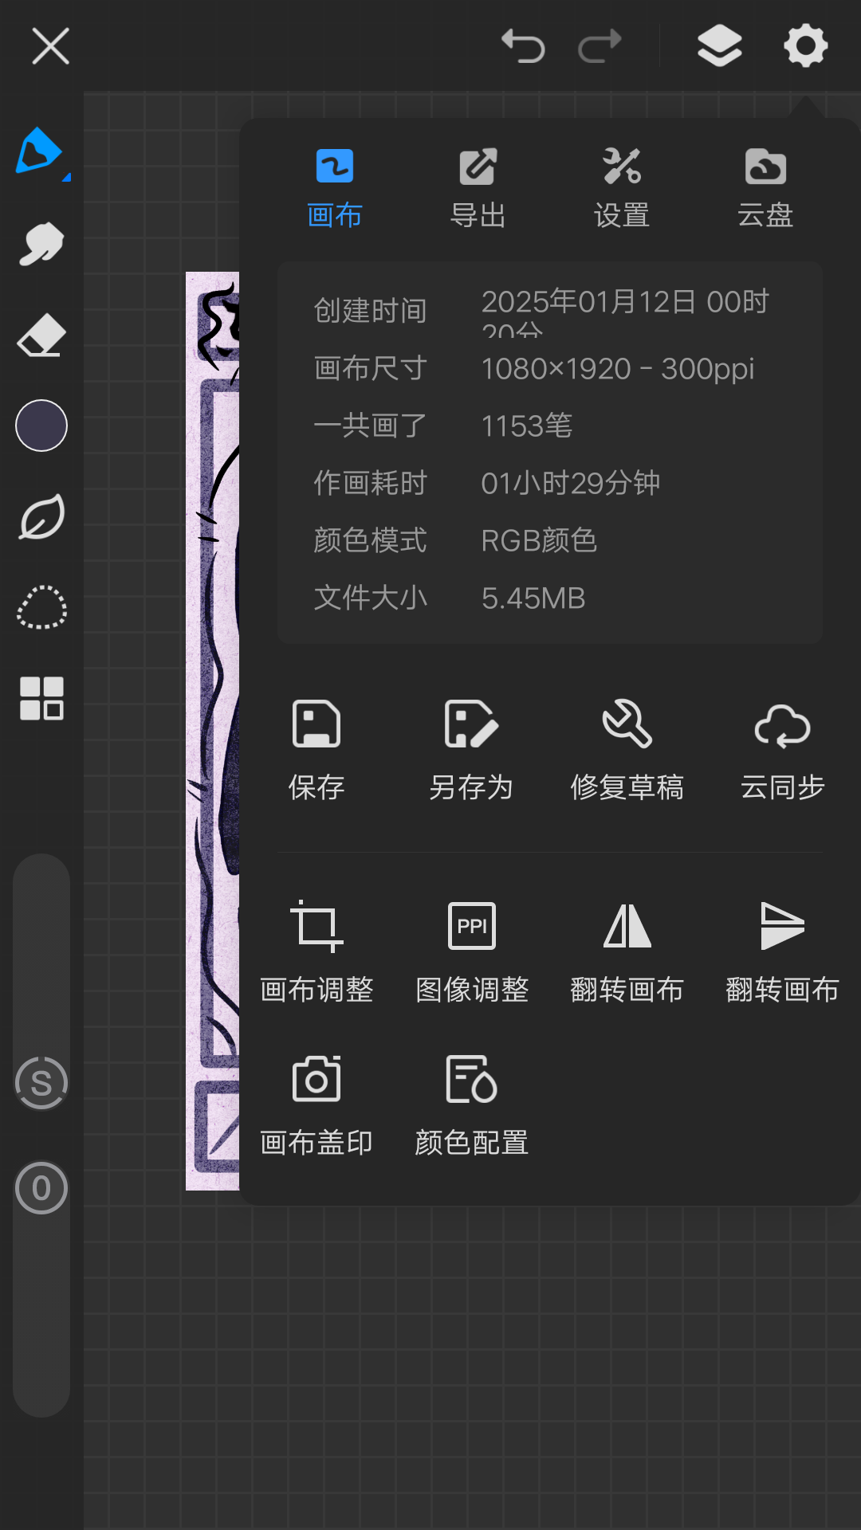Select the eraser tool
The height and width of the screenshot is (1530, 861).
pos(41,335)
